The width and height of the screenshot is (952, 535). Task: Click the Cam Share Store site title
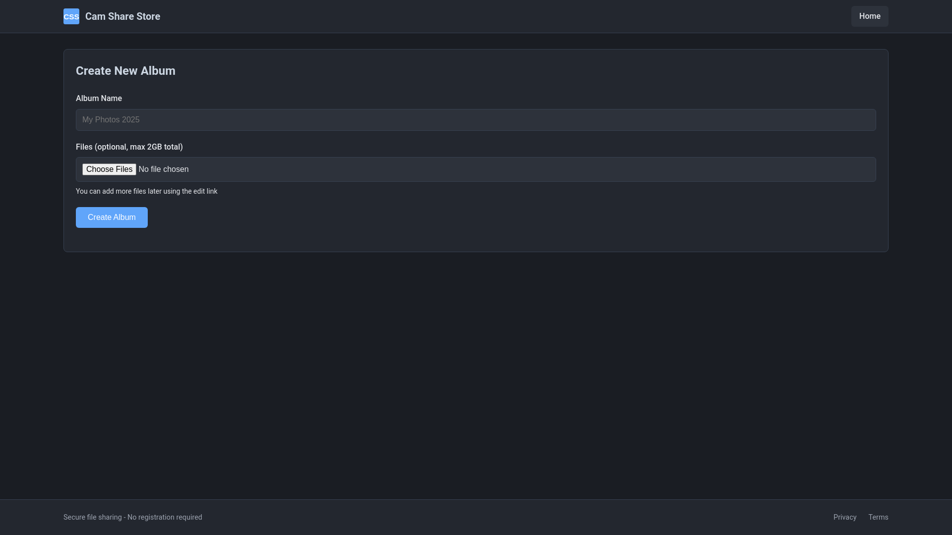[122, 16]
